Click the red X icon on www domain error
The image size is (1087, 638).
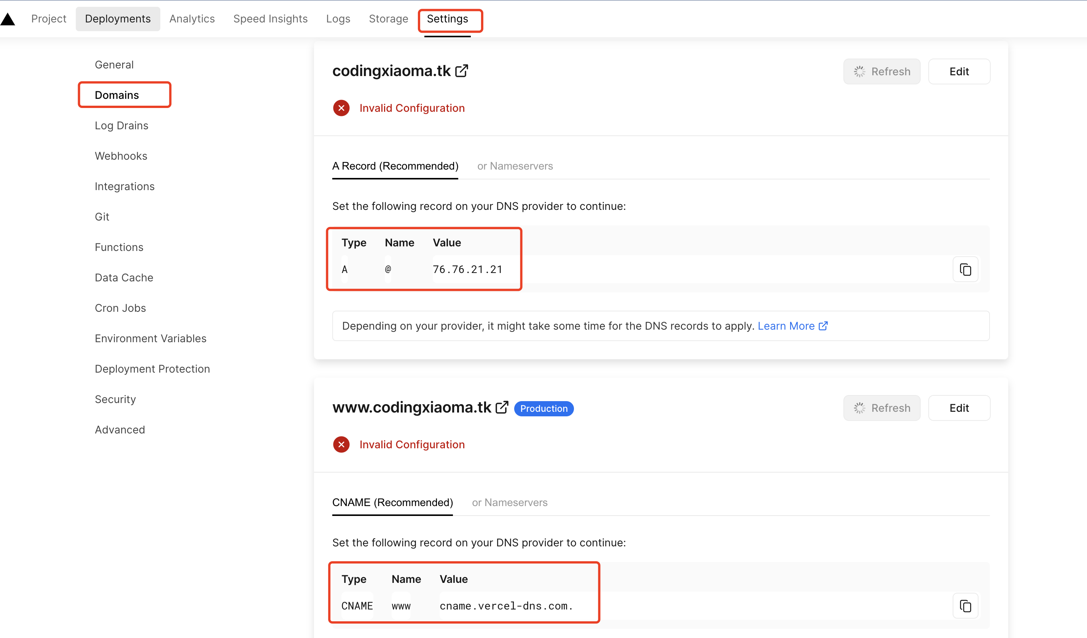click(x=341, y=444)
